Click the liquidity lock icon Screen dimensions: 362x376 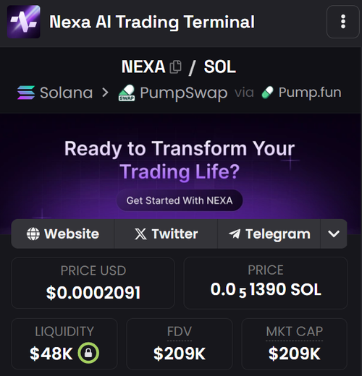(88, 353)
